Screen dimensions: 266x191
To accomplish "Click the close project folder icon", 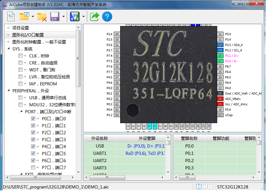I will (42, 17).
